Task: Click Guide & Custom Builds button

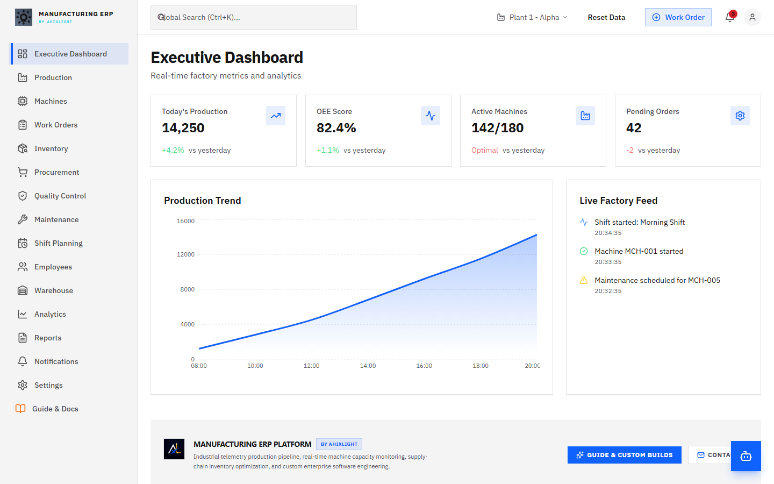Action: click(625, 455)
